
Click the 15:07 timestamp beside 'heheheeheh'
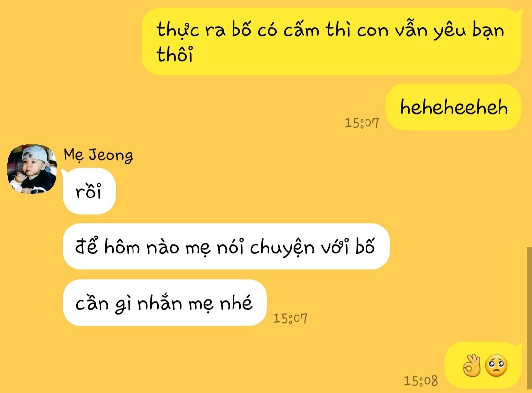362,123
